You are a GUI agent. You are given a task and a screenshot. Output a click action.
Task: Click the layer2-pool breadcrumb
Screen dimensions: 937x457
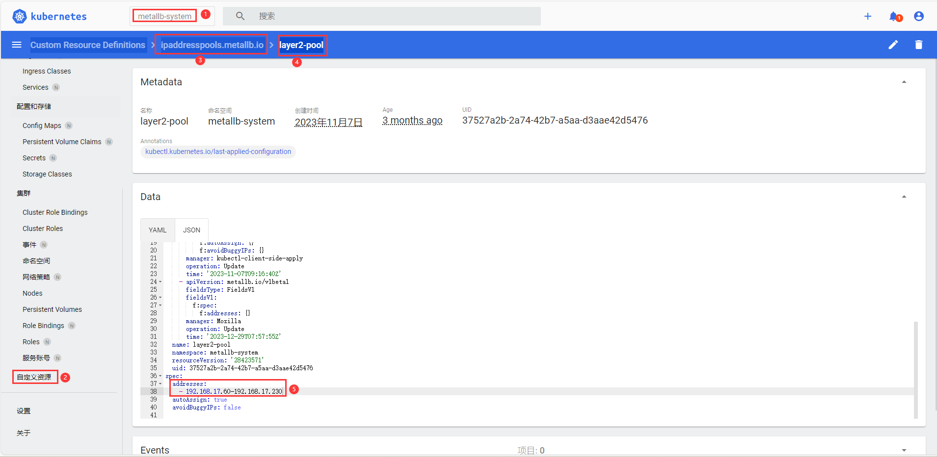(301, 45)
